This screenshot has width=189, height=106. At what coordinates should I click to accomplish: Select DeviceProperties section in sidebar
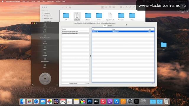pos(45,37)
